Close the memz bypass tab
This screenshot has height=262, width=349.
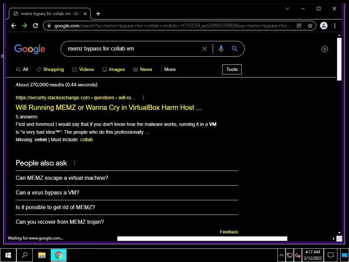pos(85,14)
